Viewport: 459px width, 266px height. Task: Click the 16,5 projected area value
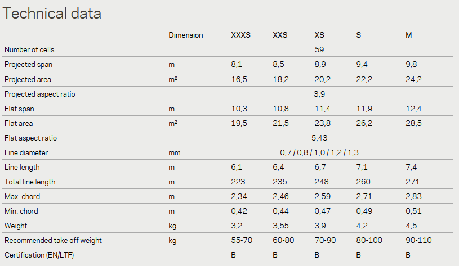click(x=239, y=79)
